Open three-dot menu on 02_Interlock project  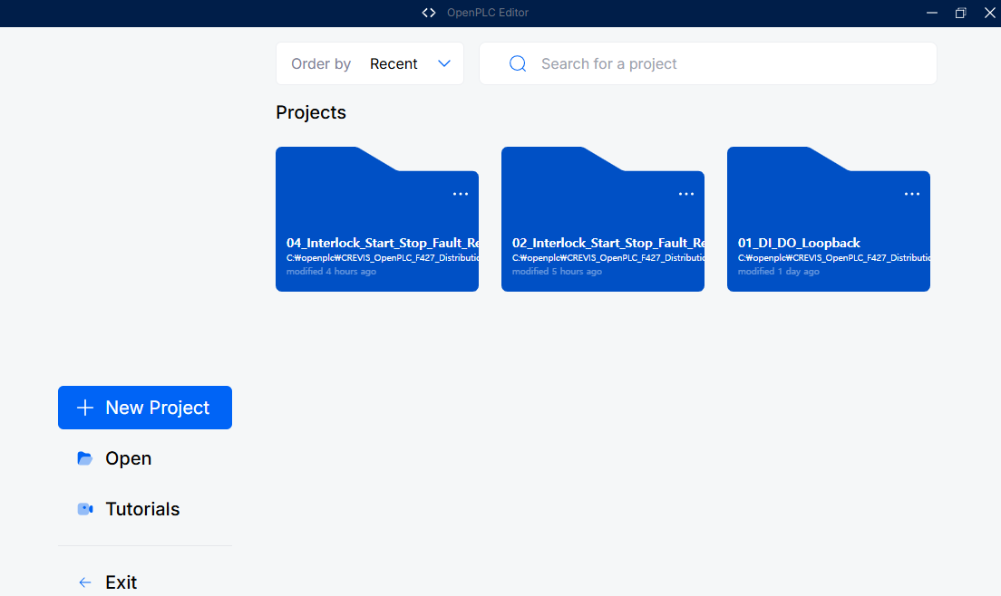pos(686,194)
